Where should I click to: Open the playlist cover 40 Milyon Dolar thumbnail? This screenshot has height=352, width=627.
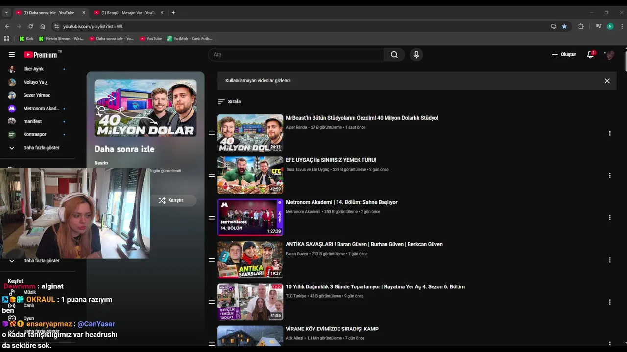(x=145, y=108)
